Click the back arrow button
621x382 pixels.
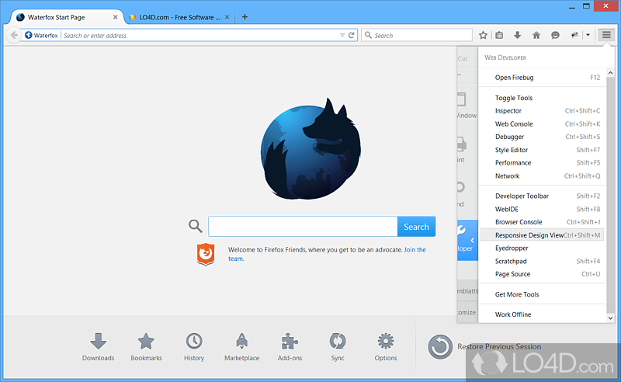(14, 35)
